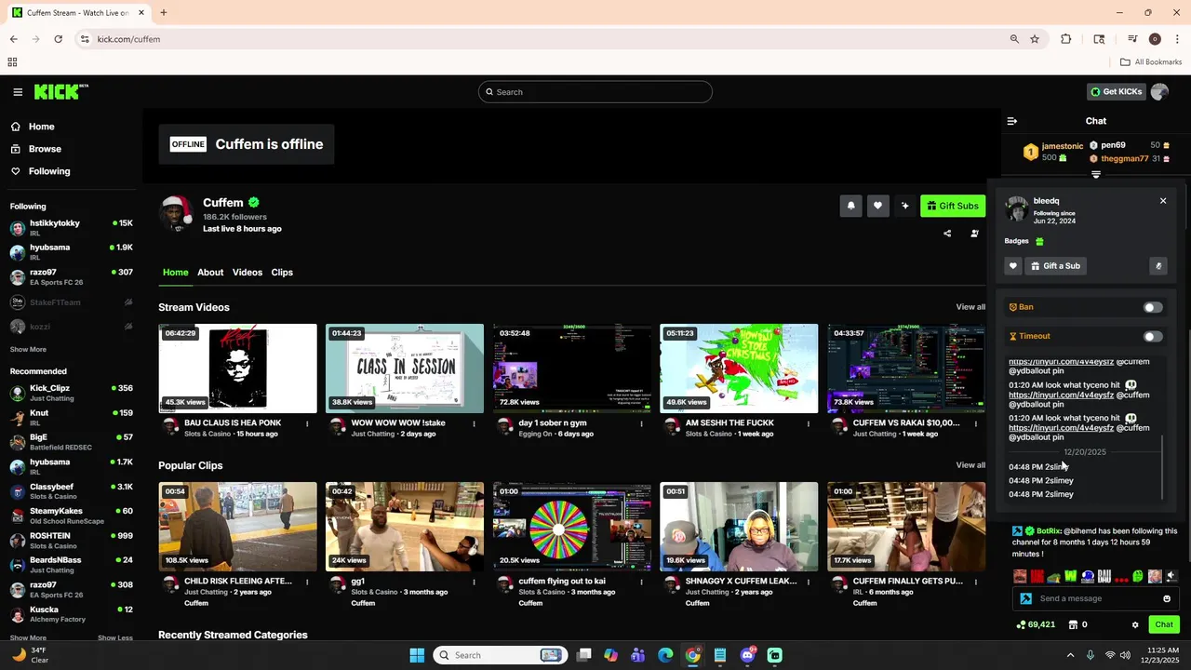
Task: Click the green Chat send button
Action: tap(1164, 624)
